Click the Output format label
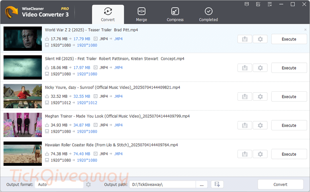Screen dimensions: 310x192 pos(20,184)
